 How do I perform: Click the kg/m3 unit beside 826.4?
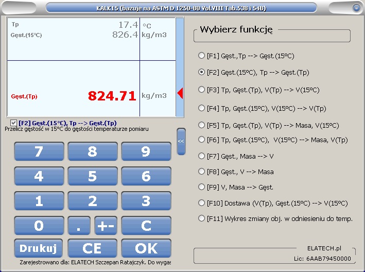coord(154,35)
